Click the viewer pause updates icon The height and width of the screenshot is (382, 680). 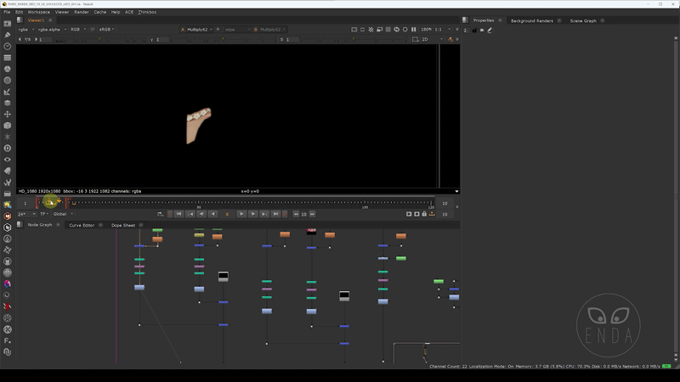tap(414, 30)
